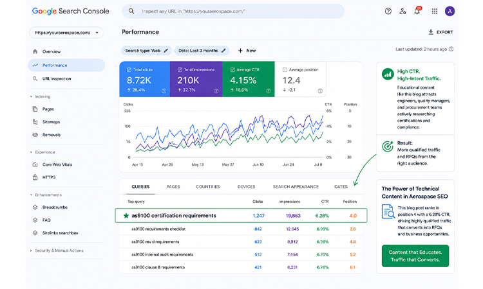
Task: Uncheck the Average CTR checkbox
Action: coord(232,70)
